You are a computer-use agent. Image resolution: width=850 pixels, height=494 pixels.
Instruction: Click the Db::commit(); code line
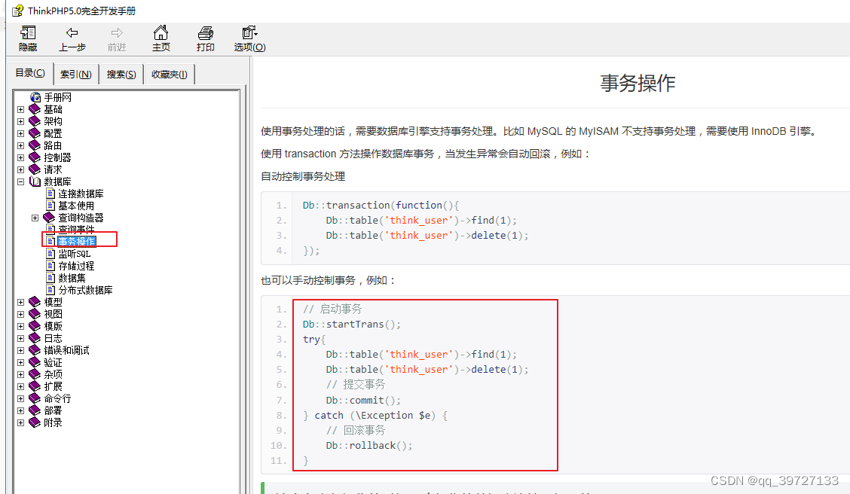pyautogui.click(x=363, y=401)
